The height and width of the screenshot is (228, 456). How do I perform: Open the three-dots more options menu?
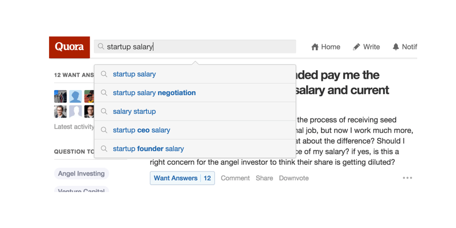coord(407,178)
